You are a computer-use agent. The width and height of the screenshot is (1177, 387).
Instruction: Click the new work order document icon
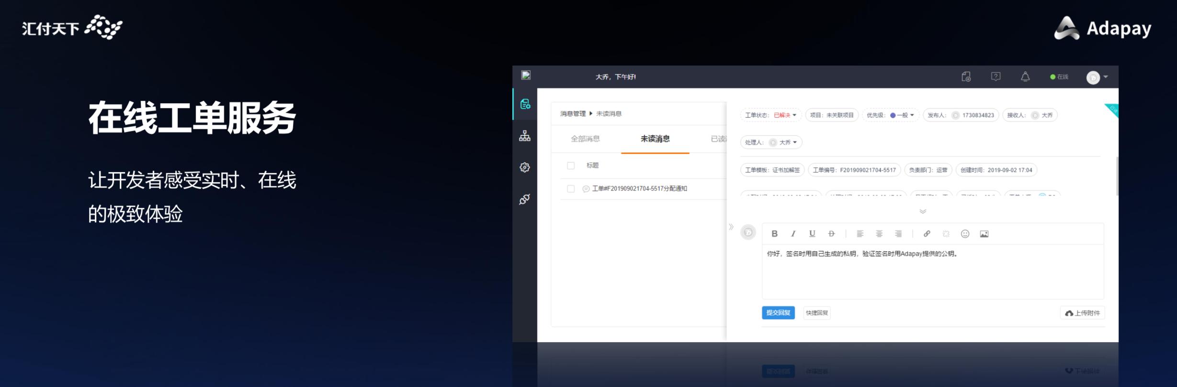pyautogui.click(x=966, y=76)
